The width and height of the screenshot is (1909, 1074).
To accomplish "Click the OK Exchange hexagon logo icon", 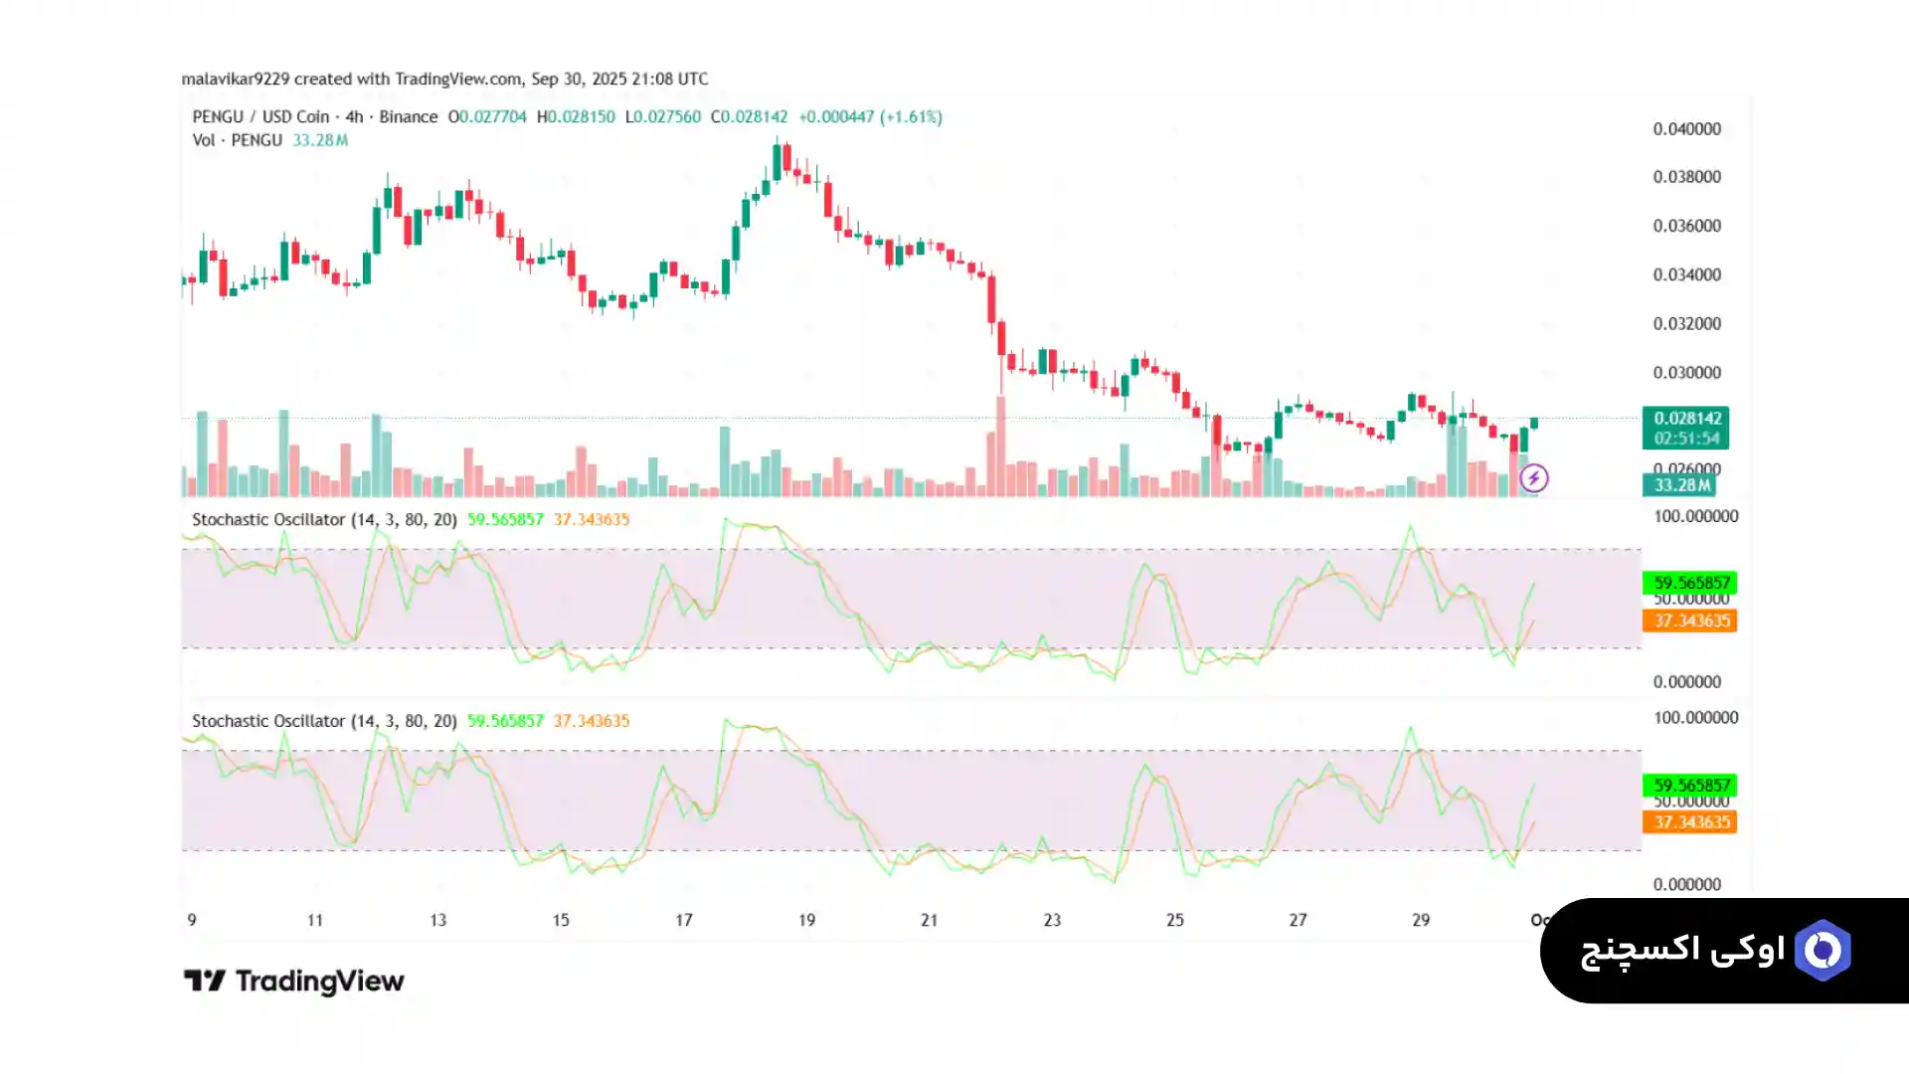I will (x=1822, y=951).
